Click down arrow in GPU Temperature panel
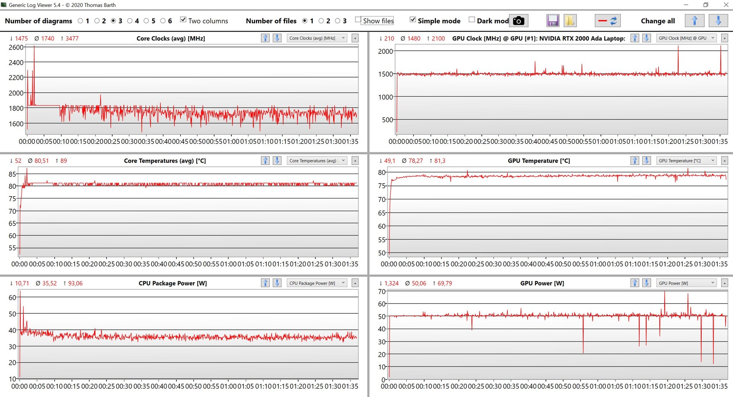Image resolution: width=733 pixels, height=397 pixels. pyautogui.click(x=646, y=161)
